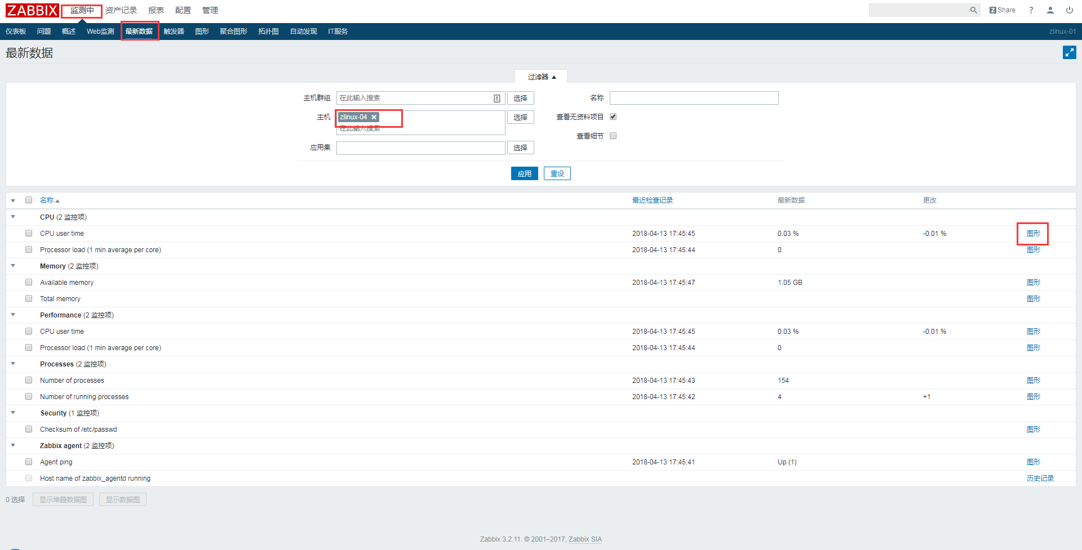
Task: Collapse the Processes group
Action: click(13, 364)
